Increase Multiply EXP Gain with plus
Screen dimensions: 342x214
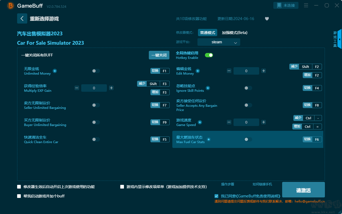point(111,88)
